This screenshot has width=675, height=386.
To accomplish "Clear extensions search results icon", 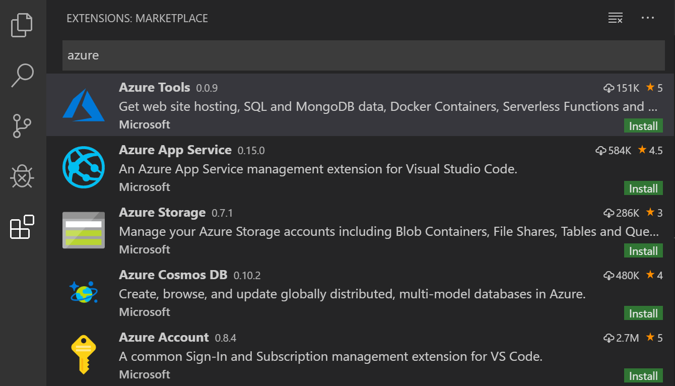I will [615, 18].
